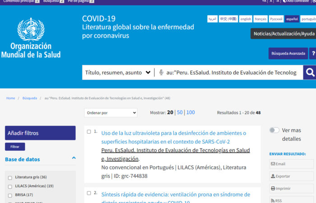316x203 pixels.
Task: Click the RSS button
Action: [x=292, y=200]
